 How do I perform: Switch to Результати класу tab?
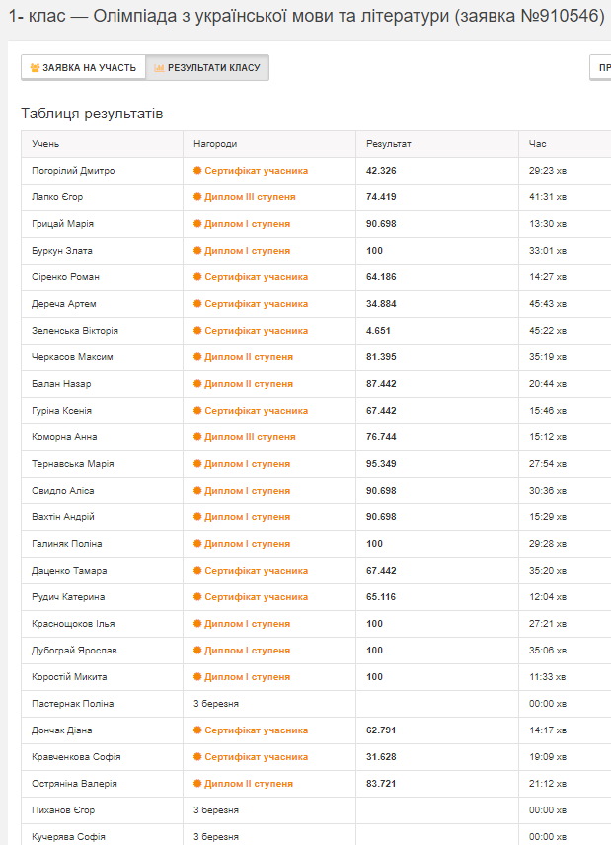tap(207, 68)
